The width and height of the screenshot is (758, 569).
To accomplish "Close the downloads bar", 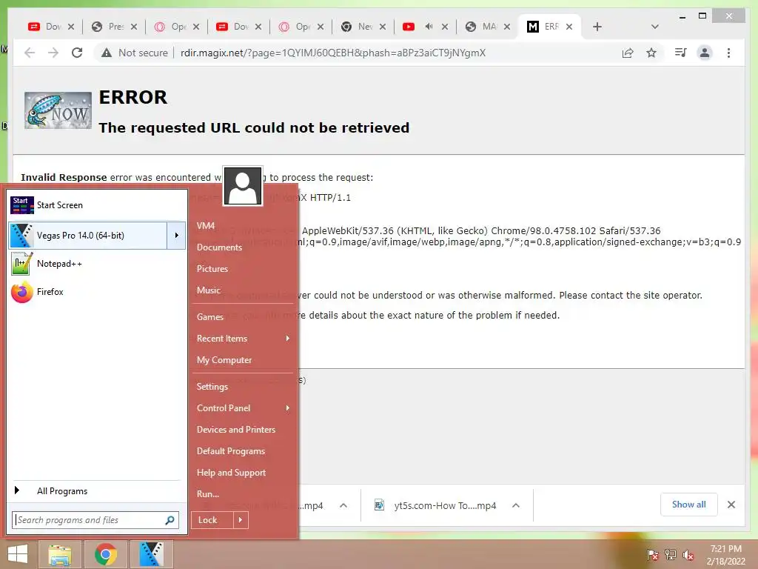I will 731,505.
